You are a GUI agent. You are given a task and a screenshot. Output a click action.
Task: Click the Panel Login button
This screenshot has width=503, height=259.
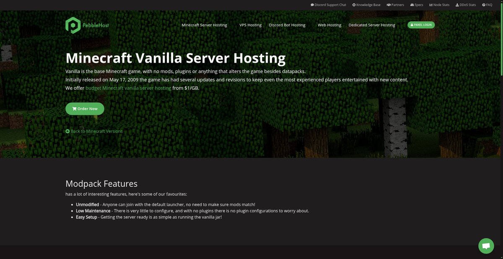[x=421, y=25]
